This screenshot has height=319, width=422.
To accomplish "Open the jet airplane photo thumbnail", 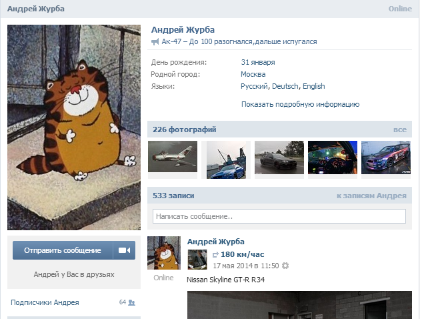I will click(x=173, y=157).
